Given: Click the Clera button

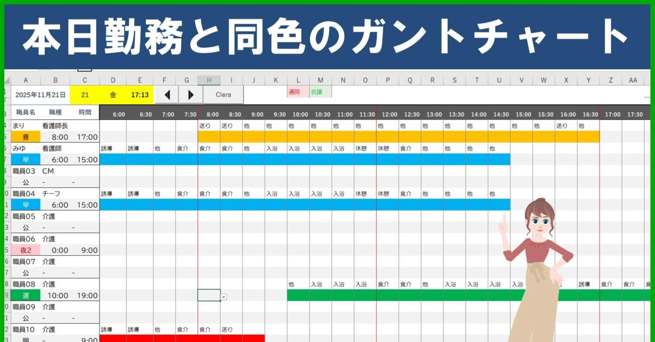Looking at the screenshot, I should [x=223, y=95].
